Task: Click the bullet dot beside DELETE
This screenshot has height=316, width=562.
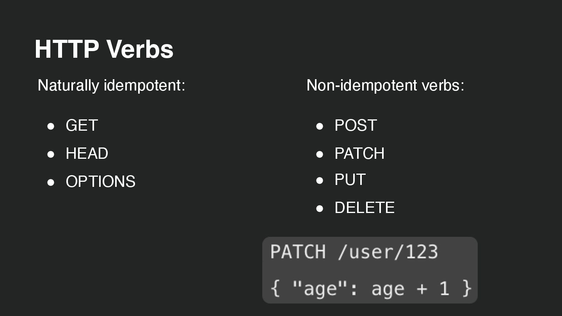Action: tap(320, 208)
